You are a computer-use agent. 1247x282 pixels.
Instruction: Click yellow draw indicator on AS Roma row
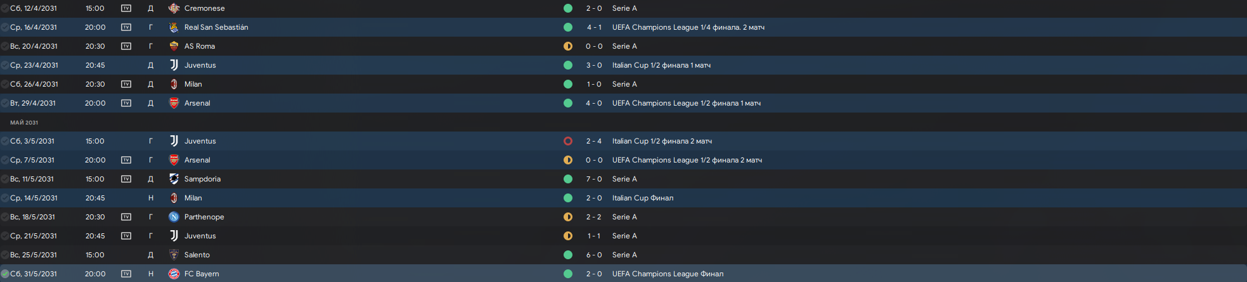pyautogui.click(x=568, y=46)
